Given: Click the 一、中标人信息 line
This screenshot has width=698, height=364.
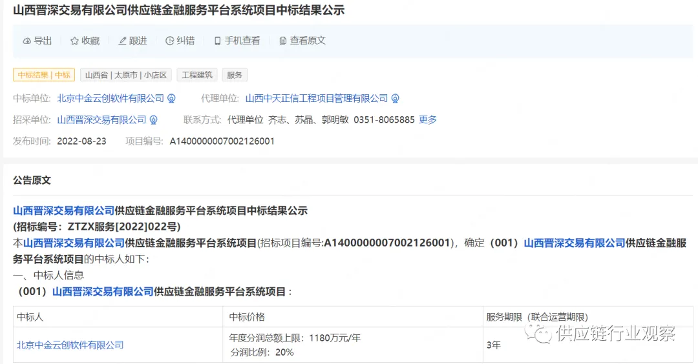Looking at the screenshot, I should (x=48, y=276).
